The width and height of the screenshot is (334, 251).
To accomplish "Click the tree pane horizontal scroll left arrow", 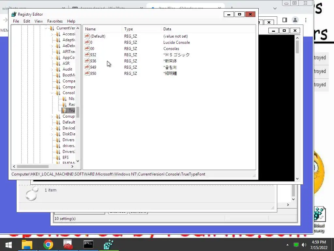I will tap(14, 166).
